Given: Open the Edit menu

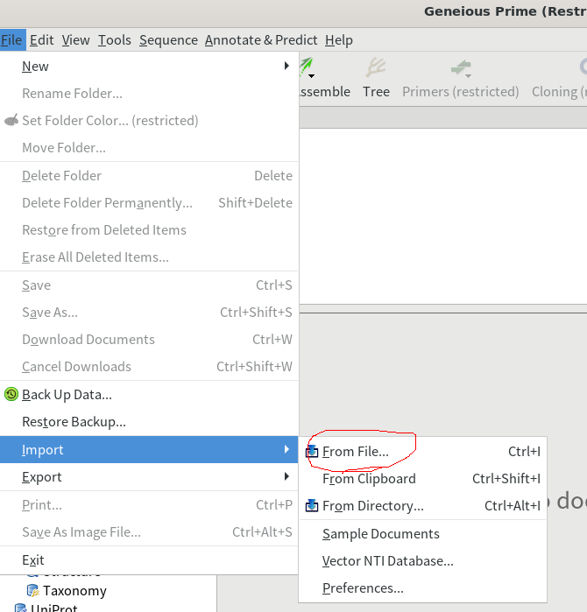Looking at the screenshot, I should click(x=41, y=39).
